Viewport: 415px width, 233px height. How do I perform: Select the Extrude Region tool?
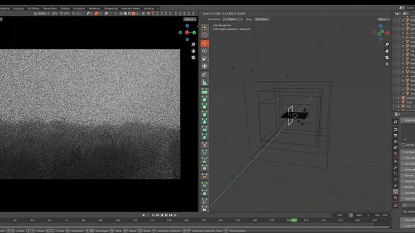(x=205, y=99)
